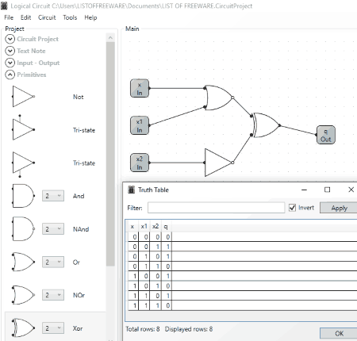Pick the Xor gate primitive
The width and height of the screenshot is (357, 341).
pos(23,328)
